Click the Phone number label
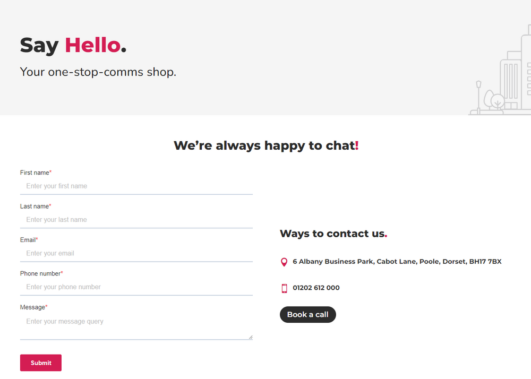Screen dimensions: 531x379 [41, 273]
